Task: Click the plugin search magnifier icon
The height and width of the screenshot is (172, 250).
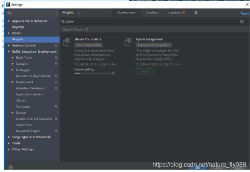Action: click(x=63, y=21)
